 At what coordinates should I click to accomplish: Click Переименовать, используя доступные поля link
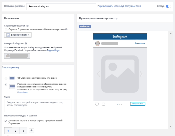pyautogui.click(x=119, y=6)
